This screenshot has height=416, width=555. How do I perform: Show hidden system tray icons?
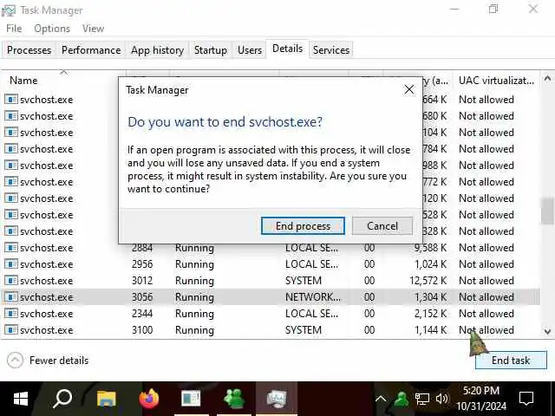tap(381, 399)
